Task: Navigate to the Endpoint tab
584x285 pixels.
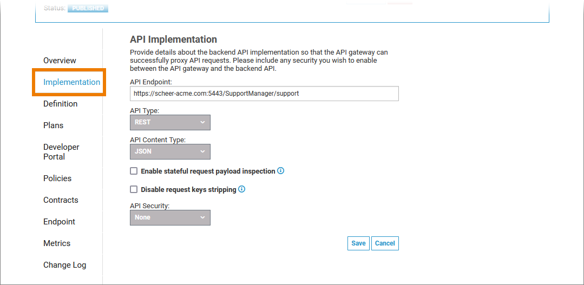Action: click(x=59, y=222)
